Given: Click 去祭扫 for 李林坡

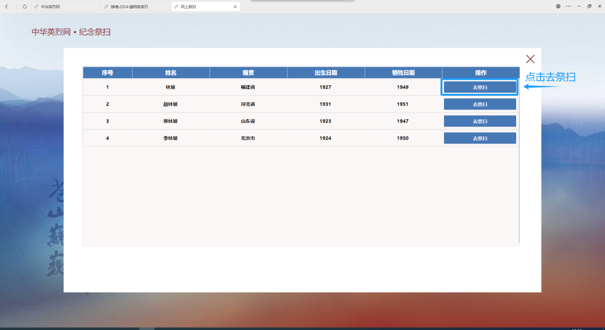Looking at the screenshot, I should tap(480, 138).
